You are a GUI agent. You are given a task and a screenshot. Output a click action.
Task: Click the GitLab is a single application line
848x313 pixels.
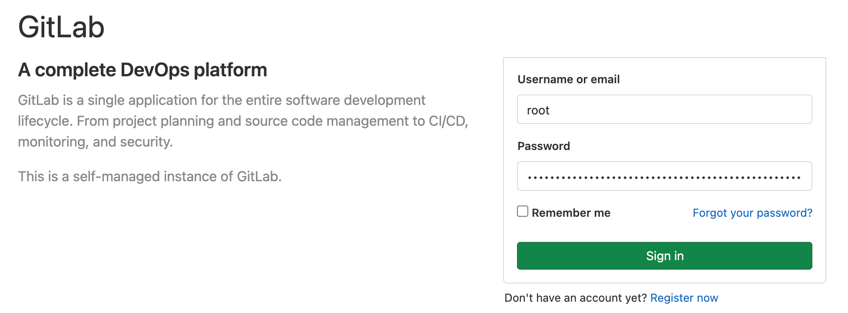pos(222,100)
